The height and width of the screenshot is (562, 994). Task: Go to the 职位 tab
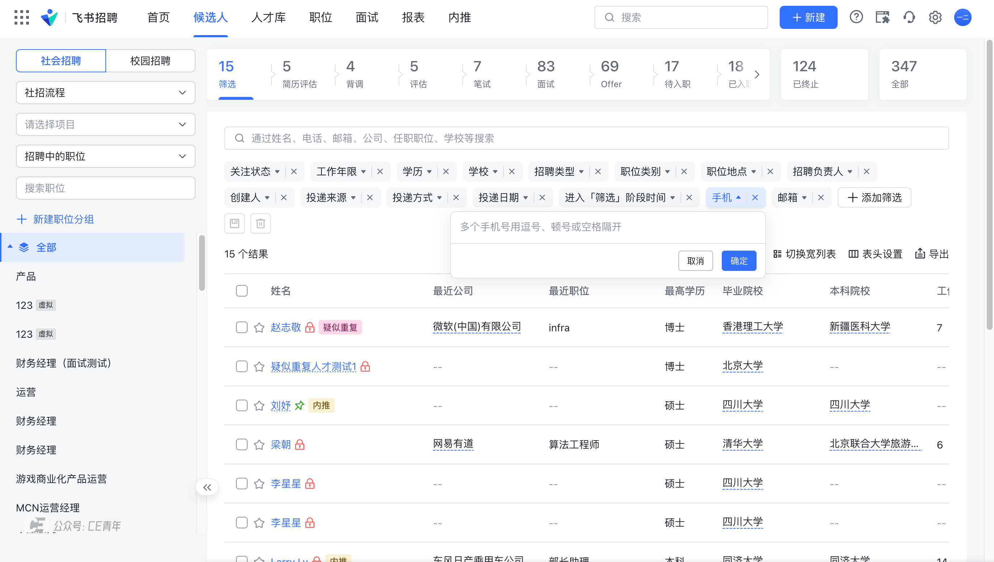coord(320,17)
